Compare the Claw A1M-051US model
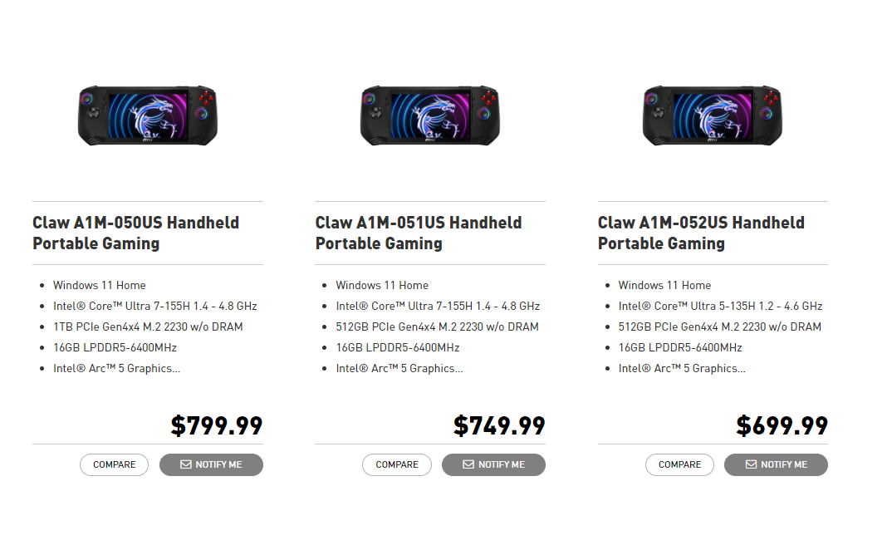This screenshot has width=892, height=545. (x=397, y=464)
